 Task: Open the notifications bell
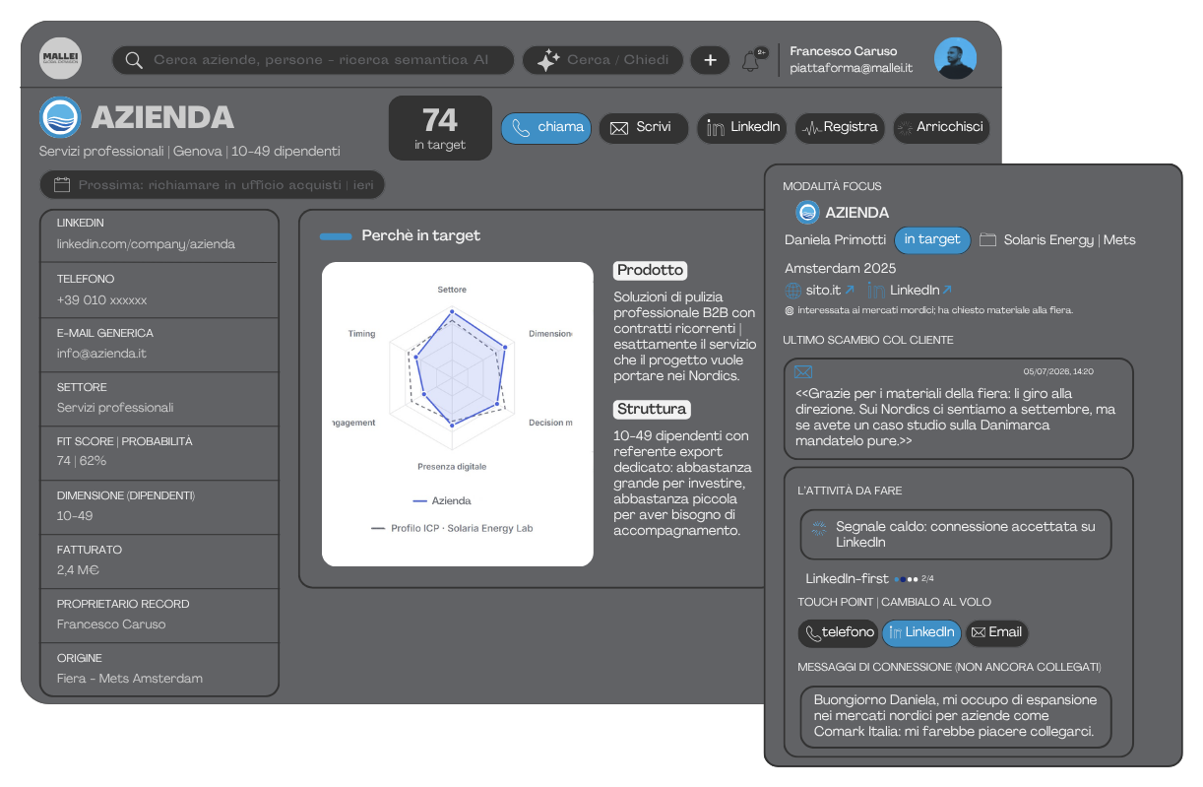751,60
